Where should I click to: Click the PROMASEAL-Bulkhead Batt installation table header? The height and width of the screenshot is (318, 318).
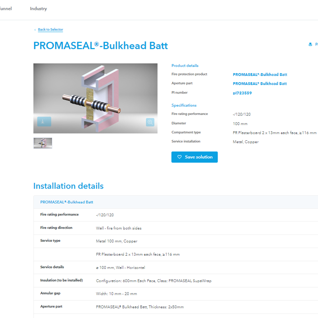tap(67, 202)
